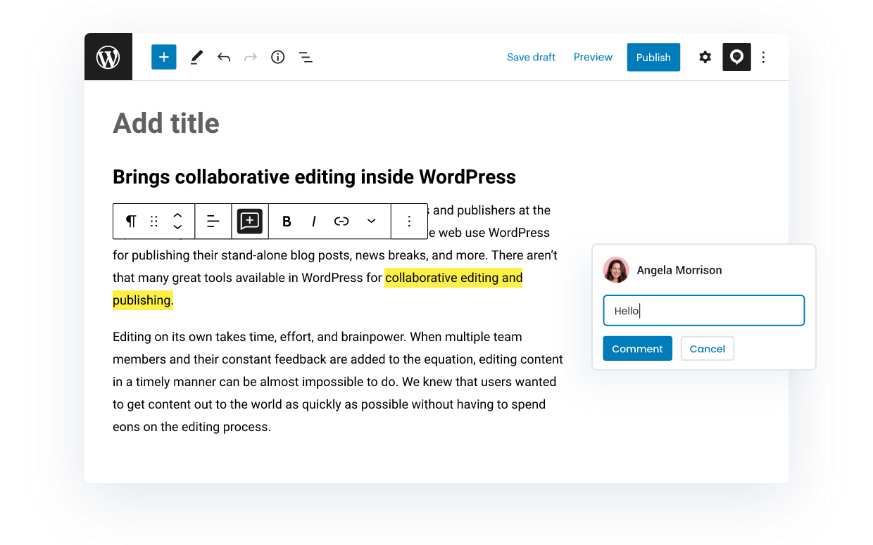Viewport: 873px width, 545px height.
Task: Open the comments speech bubble sidebar icon
Action: (736, 57)
